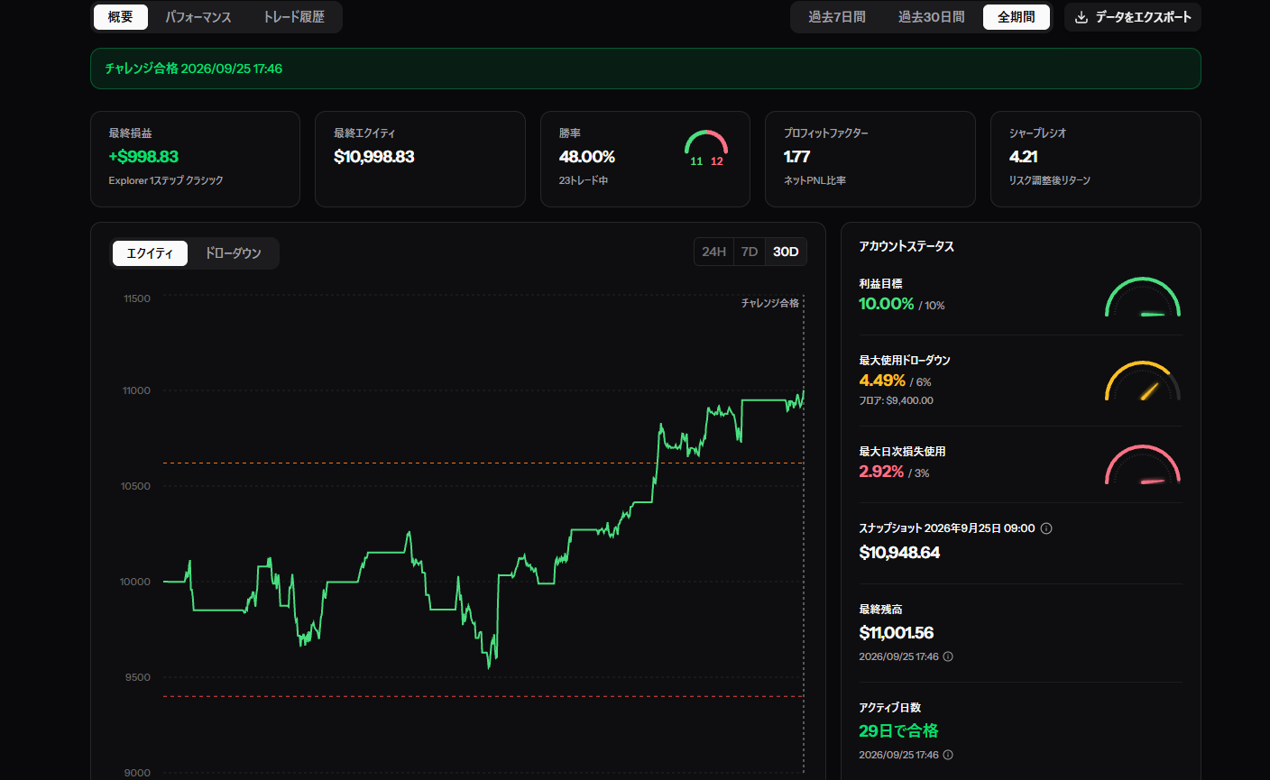Show the エクイティ chart view
This screenshot has width=1270, height=780.
(x=150, y=253)
